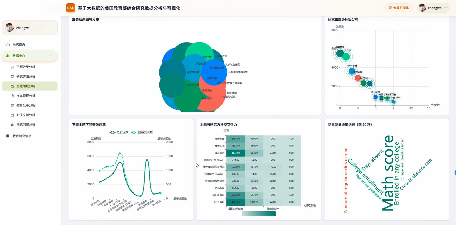The height and width of the screenshot is (225, 456).
Task: Click the K-12 年级 green scatter bubble
Action: 346,57
